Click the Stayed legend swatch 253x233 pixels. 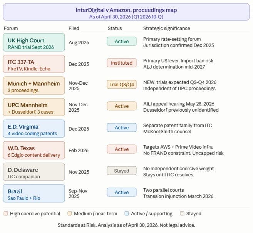(x=182, y=213)
